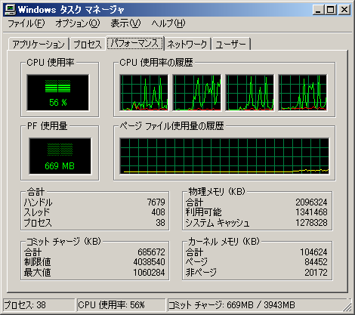355x315 pixels.
Task: Click the window resize grip in status bar
Action: tap(347, 307)
